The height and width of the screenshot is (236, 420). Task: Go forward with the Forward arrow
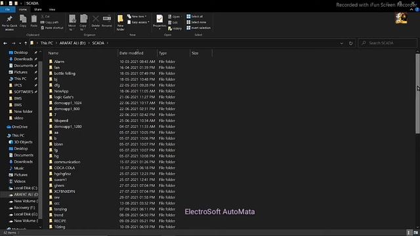13,43
